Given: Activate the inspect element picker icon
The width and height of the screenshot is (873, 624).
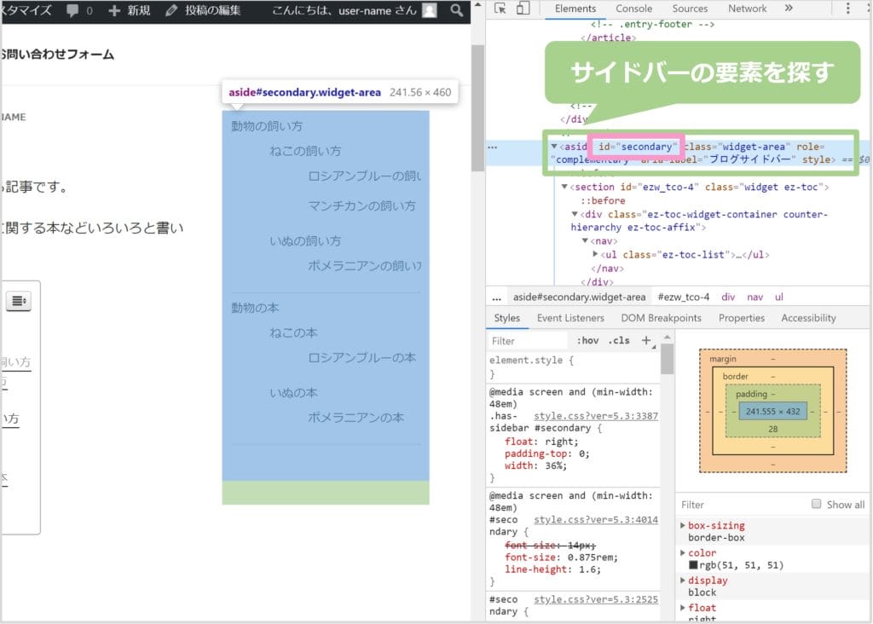Looking at the screenshot, I should pyautogui.click(x=500, y=9).
